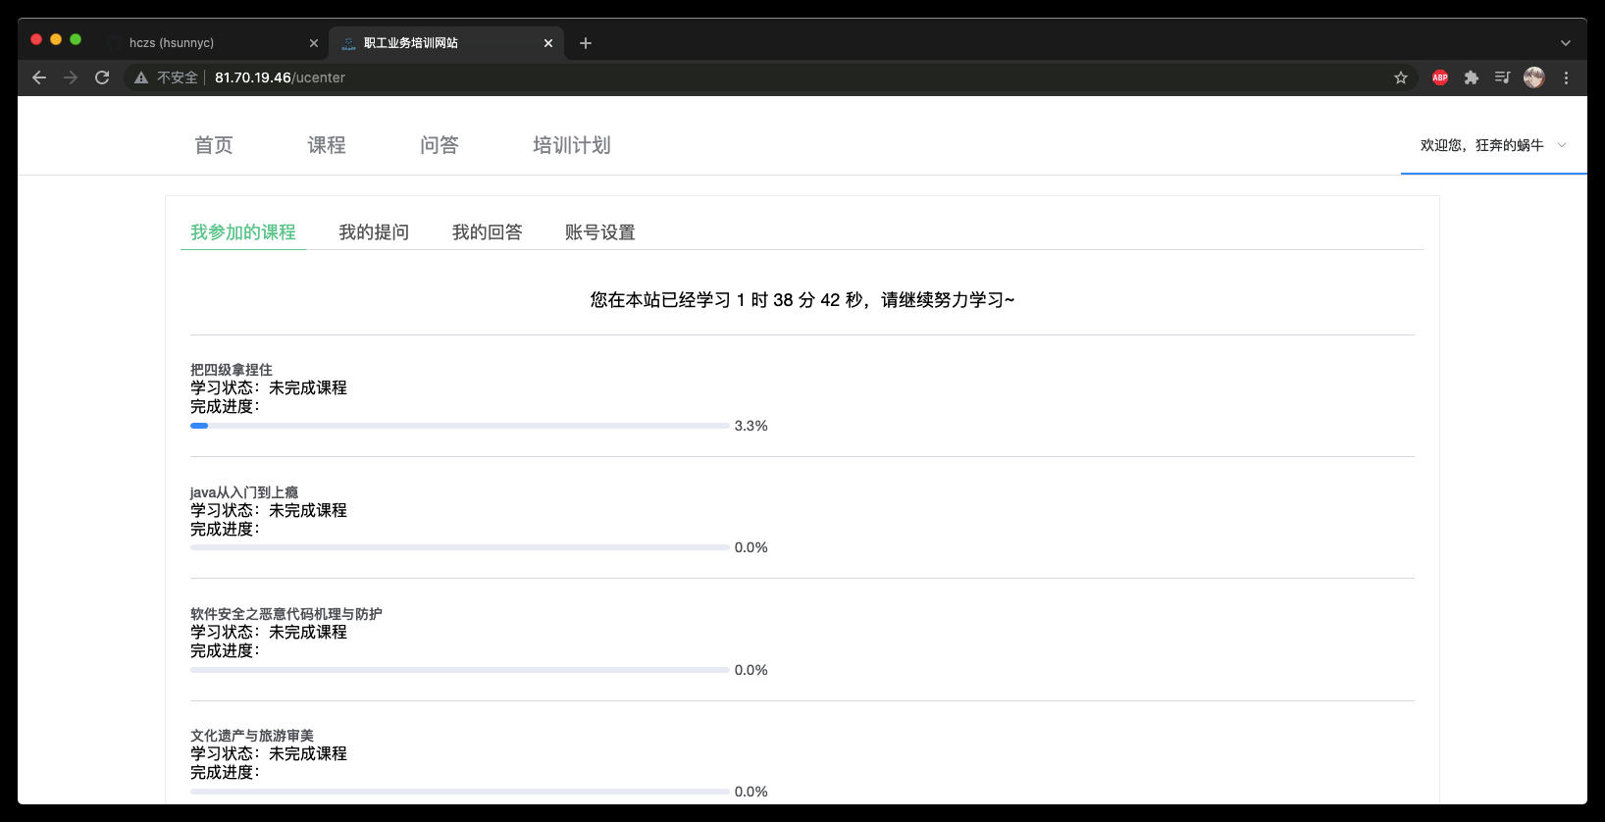The width and height of the screenshot is (1605, 822).
Task: Open Chrome's three-dot menu
Action: point(1566,77)
